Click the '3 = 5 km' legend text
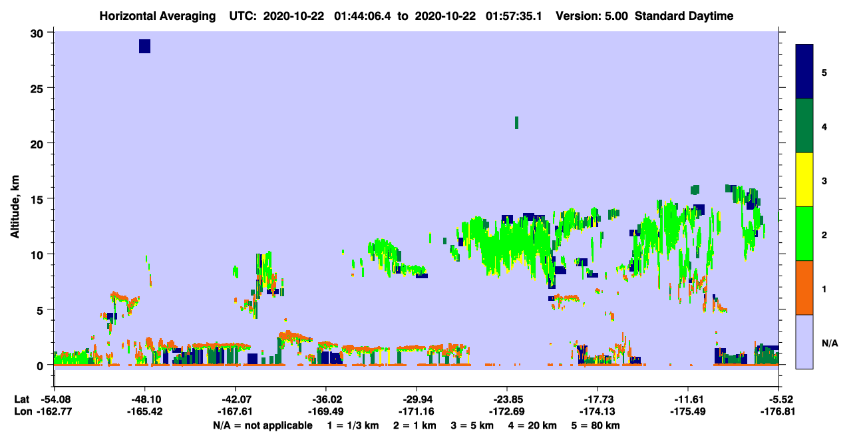Viewport: 865px width, 444px height. (x=472, y=425)
